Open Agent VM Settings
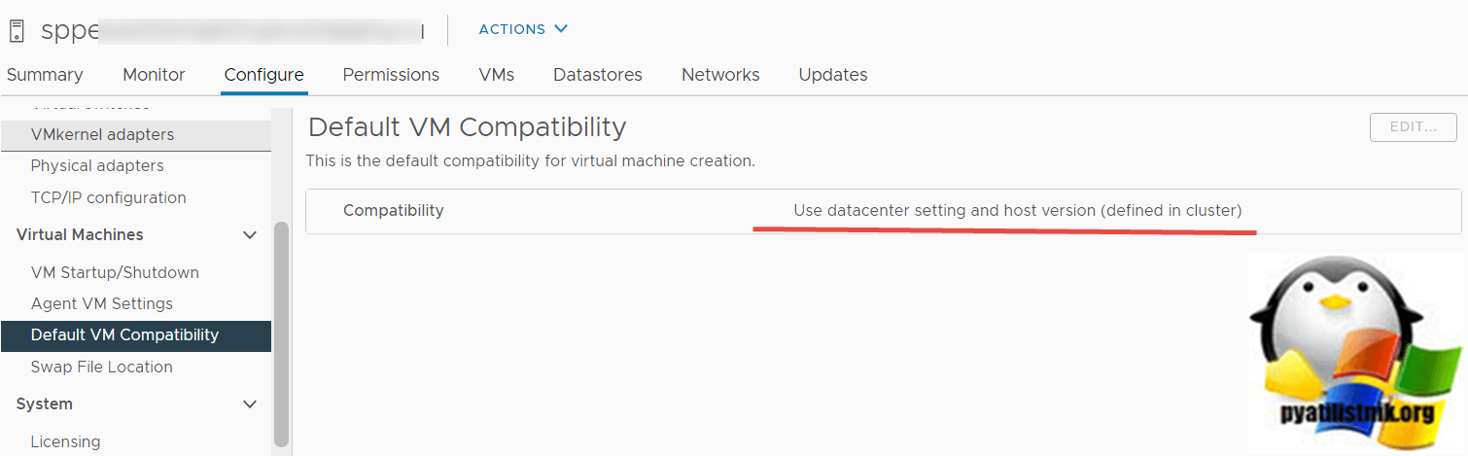This screenshot has width=1468, height=456. pos(101,304)
